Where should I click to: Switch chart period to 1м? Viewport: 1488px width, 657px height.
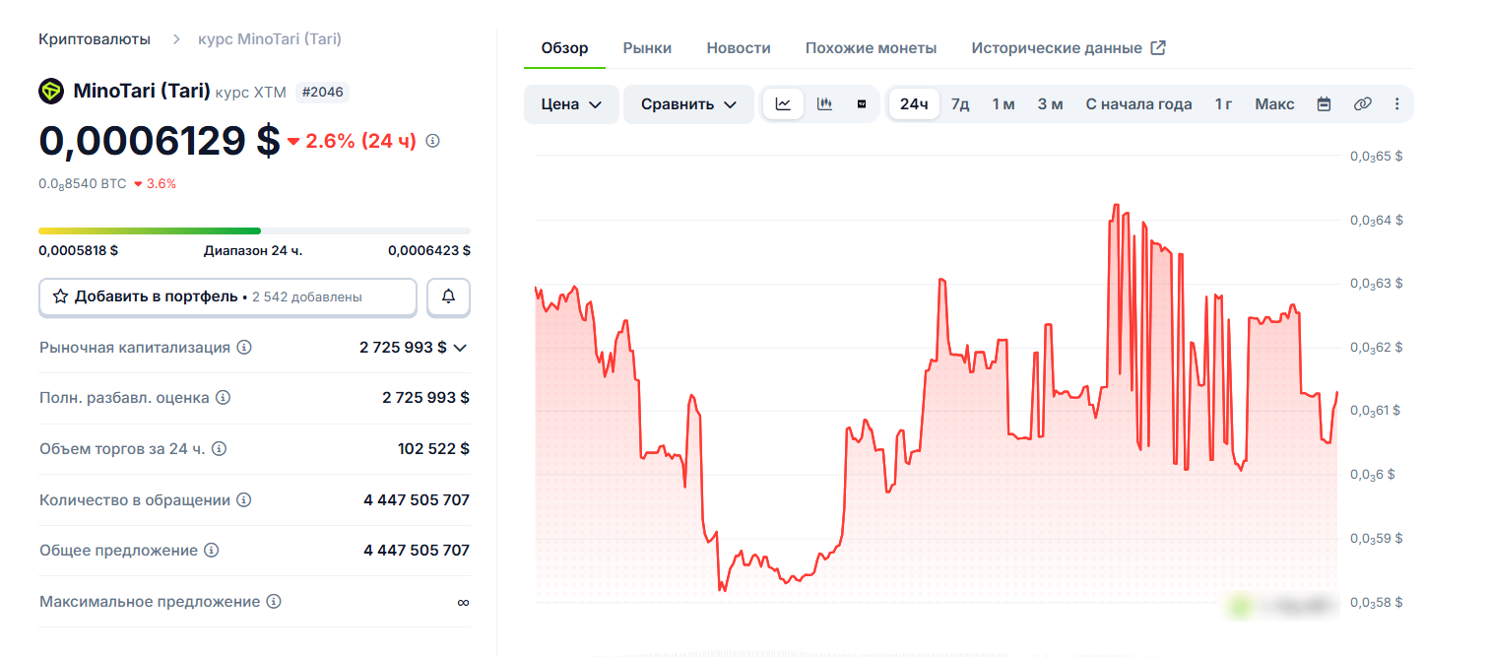coord(1002,102)
